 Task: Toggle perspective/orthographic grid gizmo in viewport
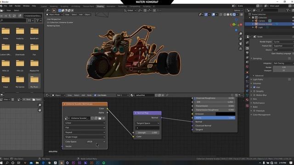point(241,49)
